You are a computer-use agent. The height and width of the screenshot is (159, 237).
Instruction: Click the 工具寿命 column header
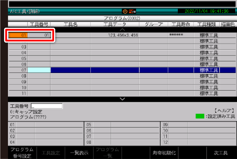[181, 25]
